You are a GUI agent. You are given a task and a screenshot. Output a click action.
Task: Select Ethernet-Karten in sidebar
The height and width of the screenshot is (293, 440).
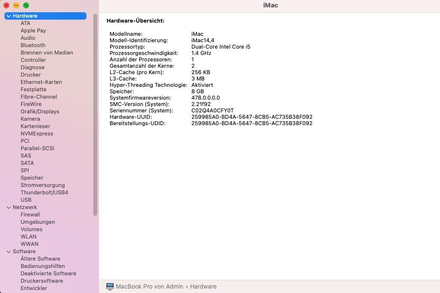click(41, 82)
